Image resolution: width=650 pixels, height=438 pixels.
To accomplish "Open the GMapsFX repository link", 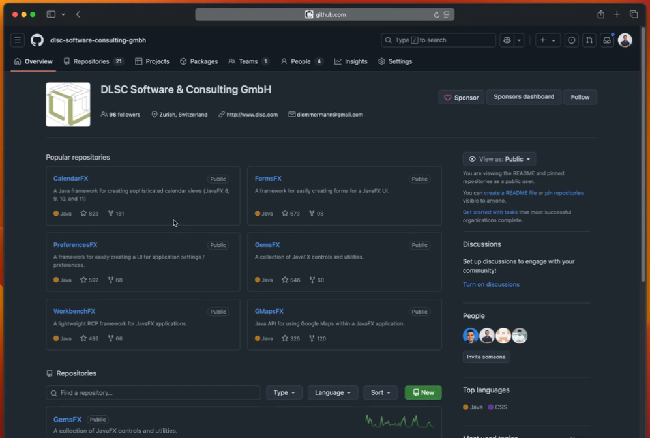I will coord(269,311).
